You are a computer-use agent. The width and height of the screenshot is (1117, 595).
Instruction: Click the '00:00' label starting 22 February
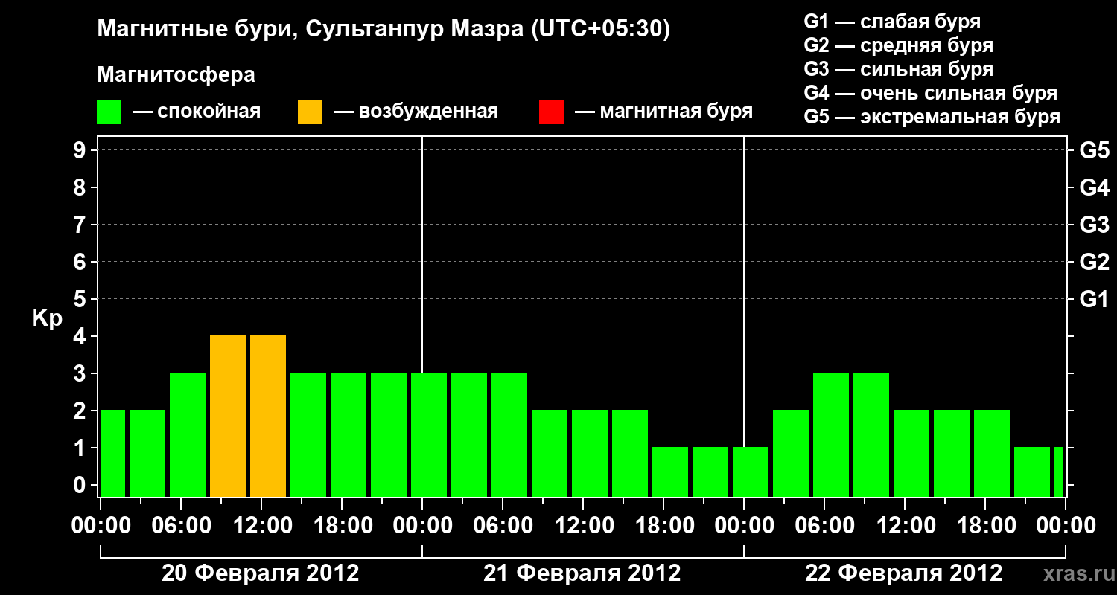point(744,525)
